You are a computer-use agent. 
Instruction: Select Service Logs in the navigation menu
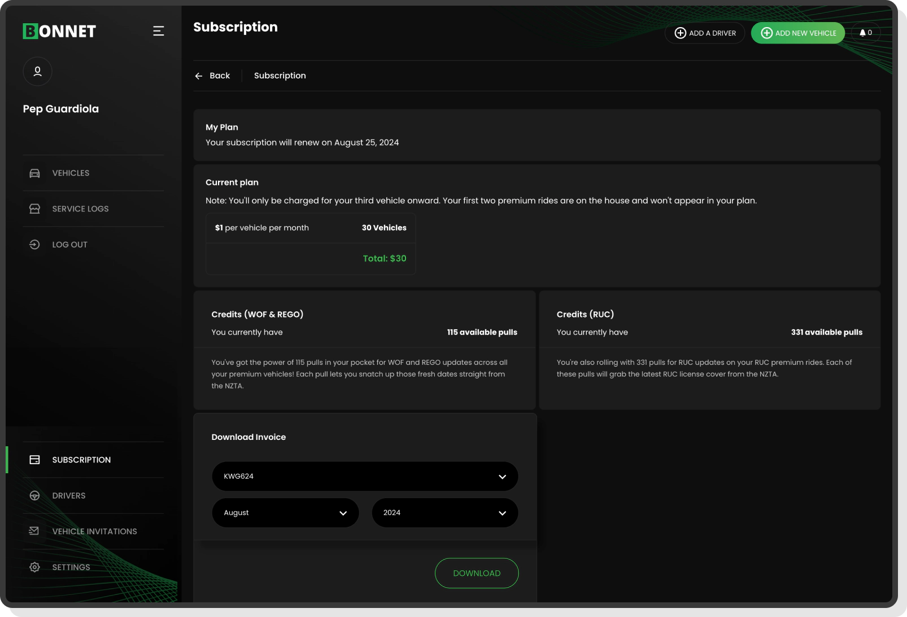pyautogui.click(x=80, y=208)
